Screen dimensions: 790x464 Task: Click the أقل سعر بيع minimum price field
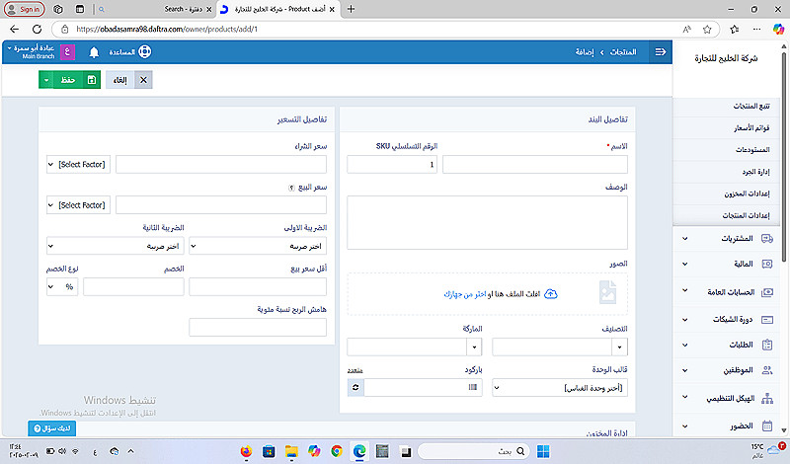pos(258,286)
